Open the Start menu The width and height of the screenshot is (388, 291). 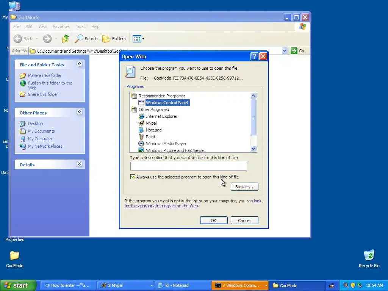(x=18, y=285)
